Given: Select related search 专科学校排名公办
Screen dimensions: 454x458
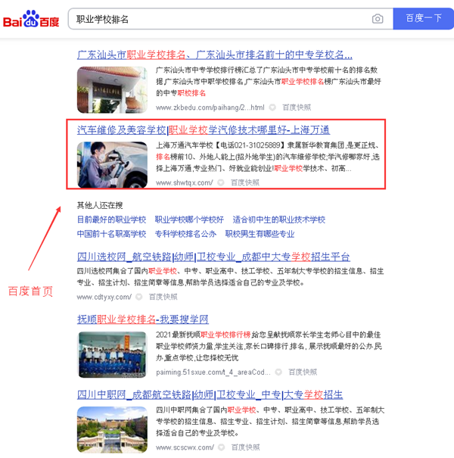Looking at the screenshot, I should click(185, 234).
